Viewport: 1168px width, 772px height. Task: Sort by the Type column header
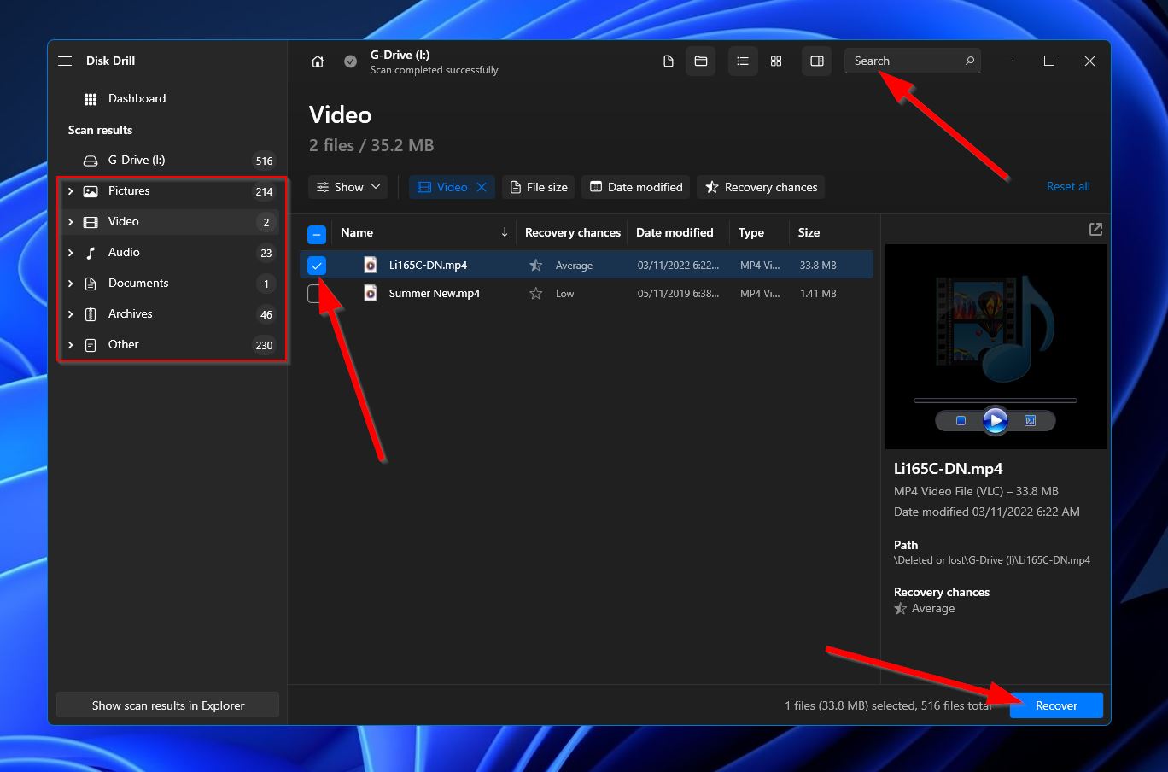point(751,232)
